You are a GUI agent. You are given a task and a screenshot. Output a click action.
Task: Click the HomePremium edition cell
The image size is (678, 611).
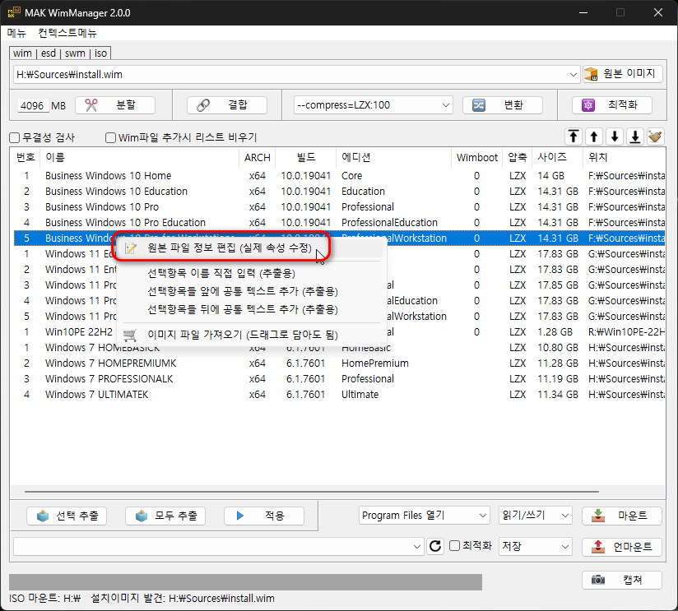coord(375,363)
